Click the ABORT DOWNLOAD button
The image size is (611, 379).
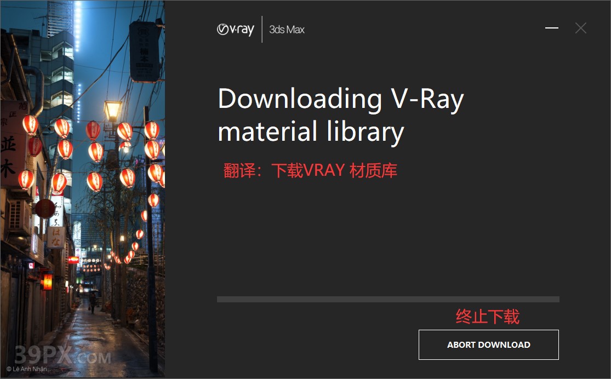[x=489, y=344]
